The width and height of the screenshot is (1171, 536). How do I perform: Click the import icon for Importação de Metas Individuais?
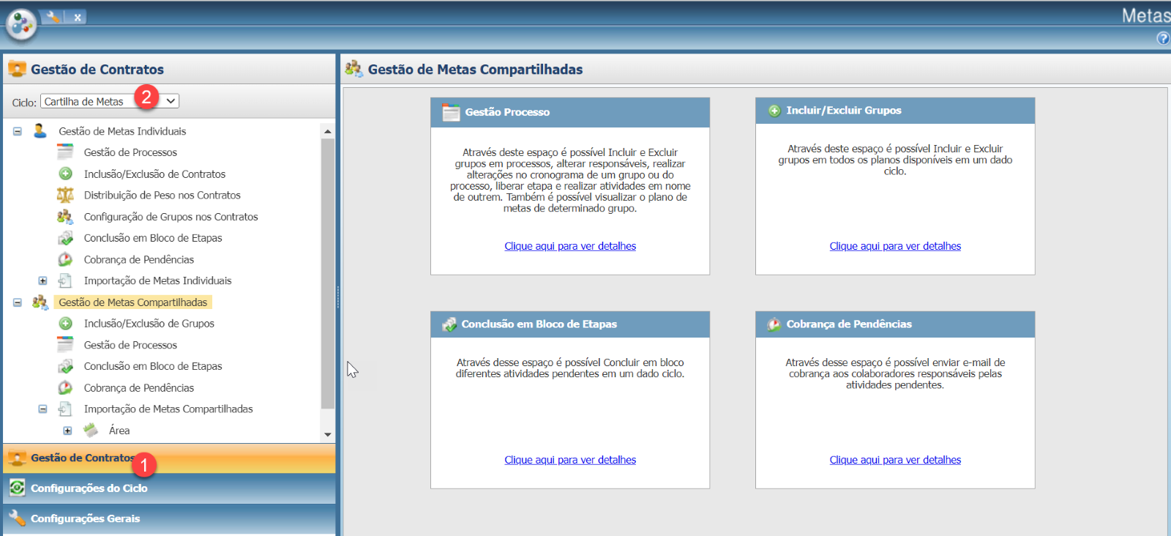[x=65, y=280]
